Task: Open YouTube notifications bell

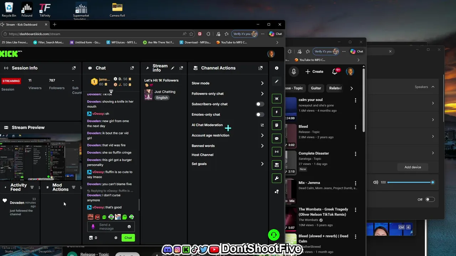Action: point(335,71)
